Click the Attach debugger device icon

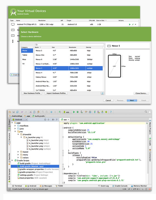[x=82, y=112]
